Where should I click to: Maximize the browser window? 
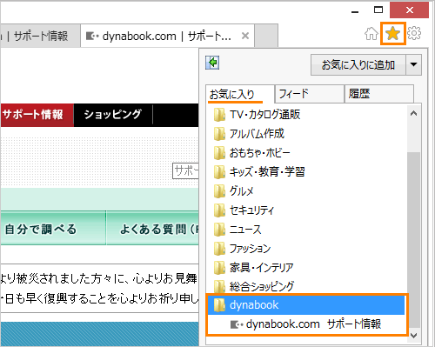pyautogui.click(x=378, y=10)
